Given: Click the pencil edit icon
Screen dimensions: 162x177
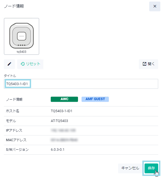Looking at the screenshot, I should pyautogui.click(x=9, y=64).
